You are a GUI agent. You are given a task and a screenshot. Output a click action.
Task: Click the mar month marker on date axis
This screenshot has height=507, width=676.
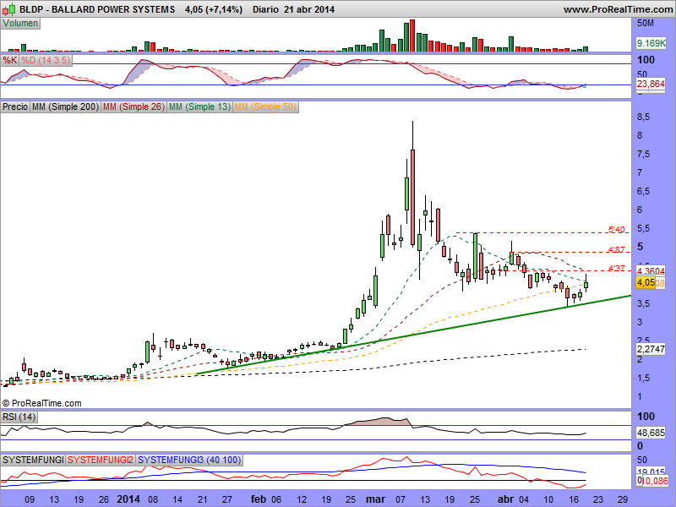click(x=375, y=499)
